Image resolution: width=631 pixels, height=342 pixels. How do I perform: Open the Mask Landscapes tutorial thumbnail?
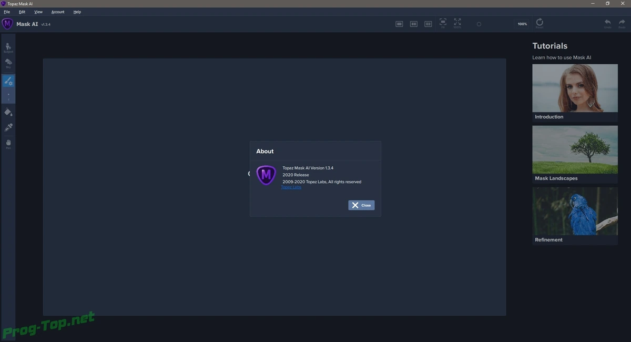coord(575,149)
